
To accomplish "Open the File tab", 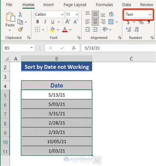I will (x=9, y=5).
